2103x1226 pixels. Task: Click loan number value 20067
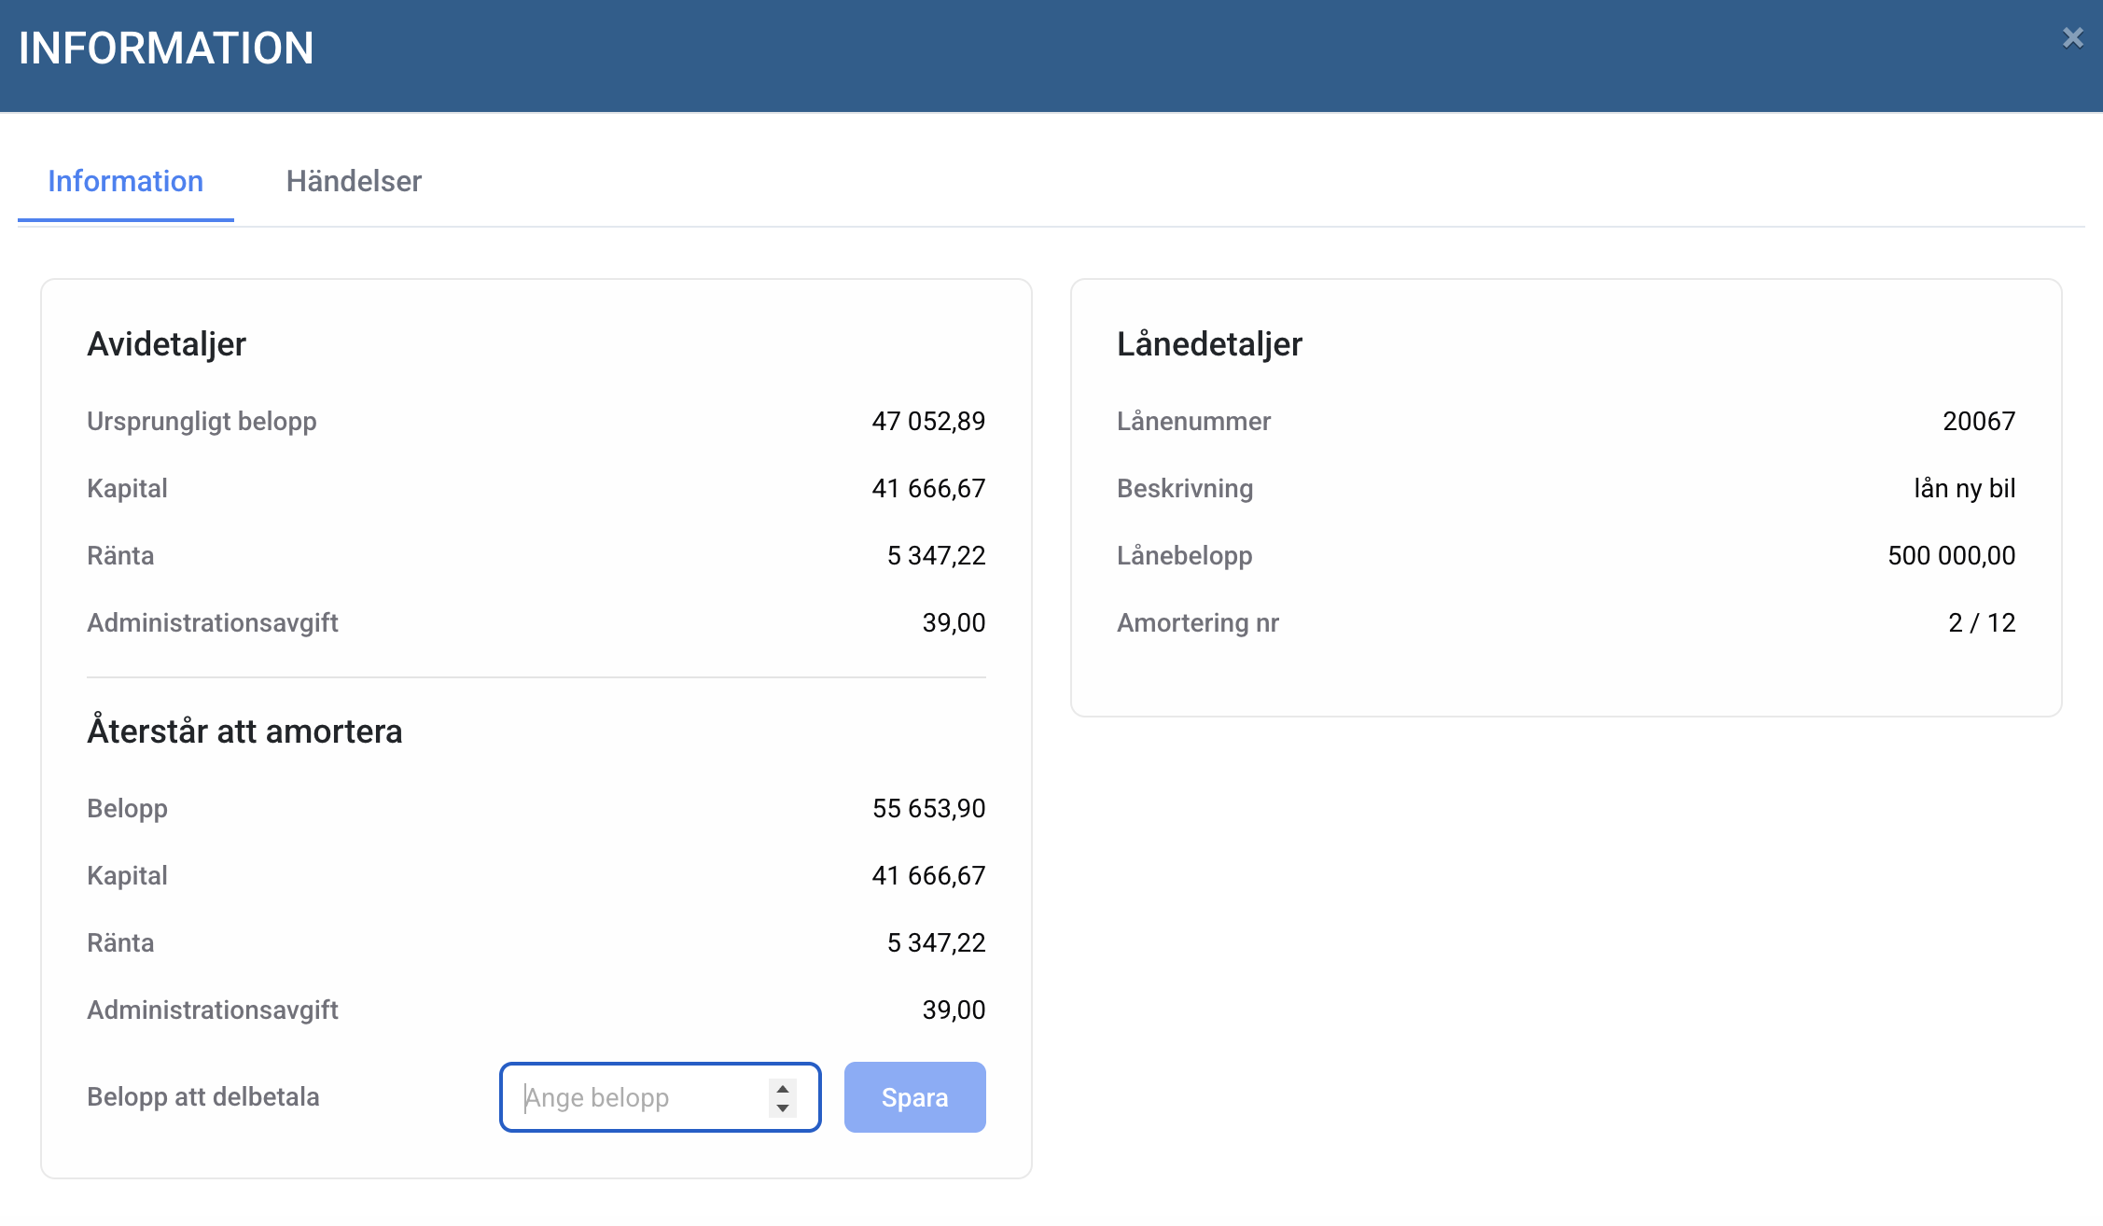click(x=1979, y=422)
